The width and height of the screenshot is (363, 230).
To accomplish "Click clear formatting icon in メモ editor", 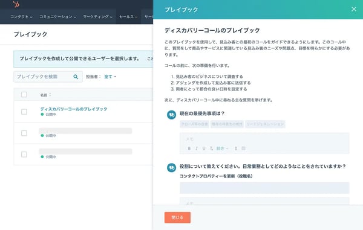I will tap(211, 149).
